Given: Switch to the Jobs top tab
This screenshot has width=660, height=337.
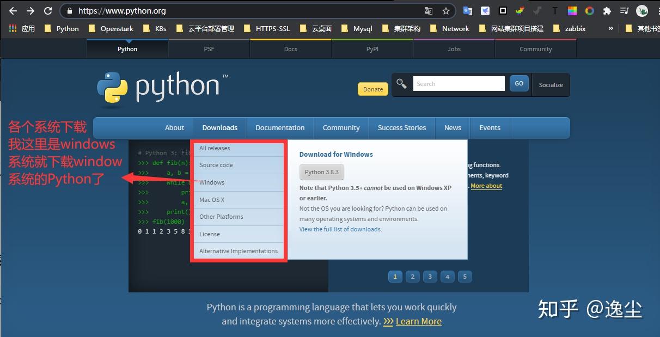Looking at the screenshot, I should pos(454,49).
